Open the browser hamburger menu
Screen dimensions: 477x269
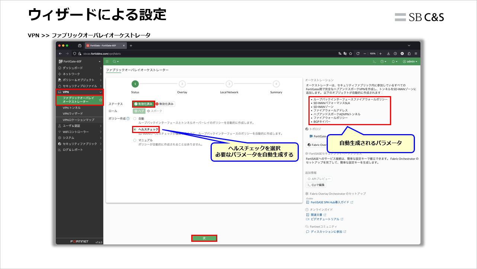[416, 53]
